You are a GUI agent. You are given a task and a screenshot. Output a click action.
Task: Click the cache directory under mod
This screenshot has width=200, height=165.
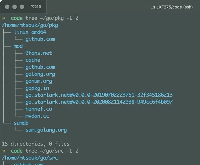(x=33, y=60)
